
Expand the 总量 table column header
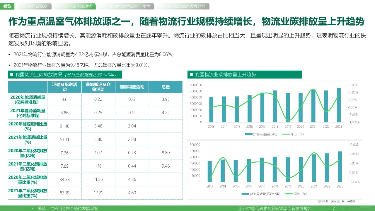(x=166, y=87)
